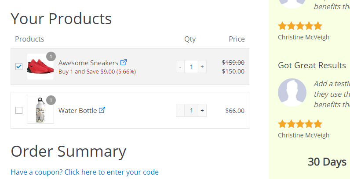Decrease Water Bottle quantity with minus
Screen dimensions: 350x179
[180, 110]
